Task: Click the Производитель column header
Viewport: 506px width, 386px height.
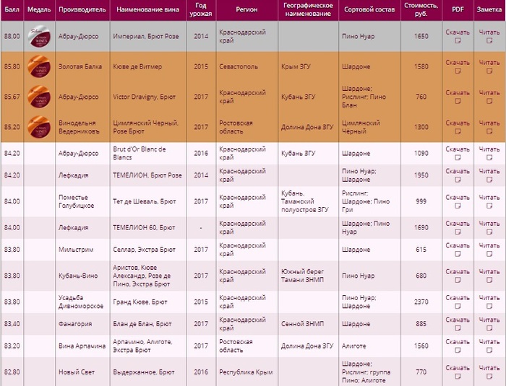Action: click(82, 11)
